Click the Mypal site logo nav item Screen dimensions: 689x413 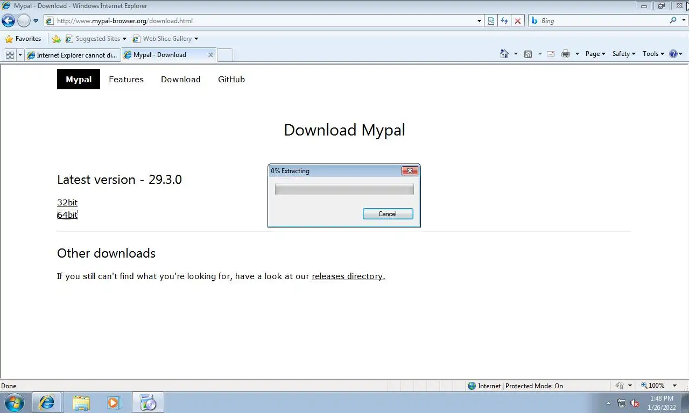pos(79,79)
